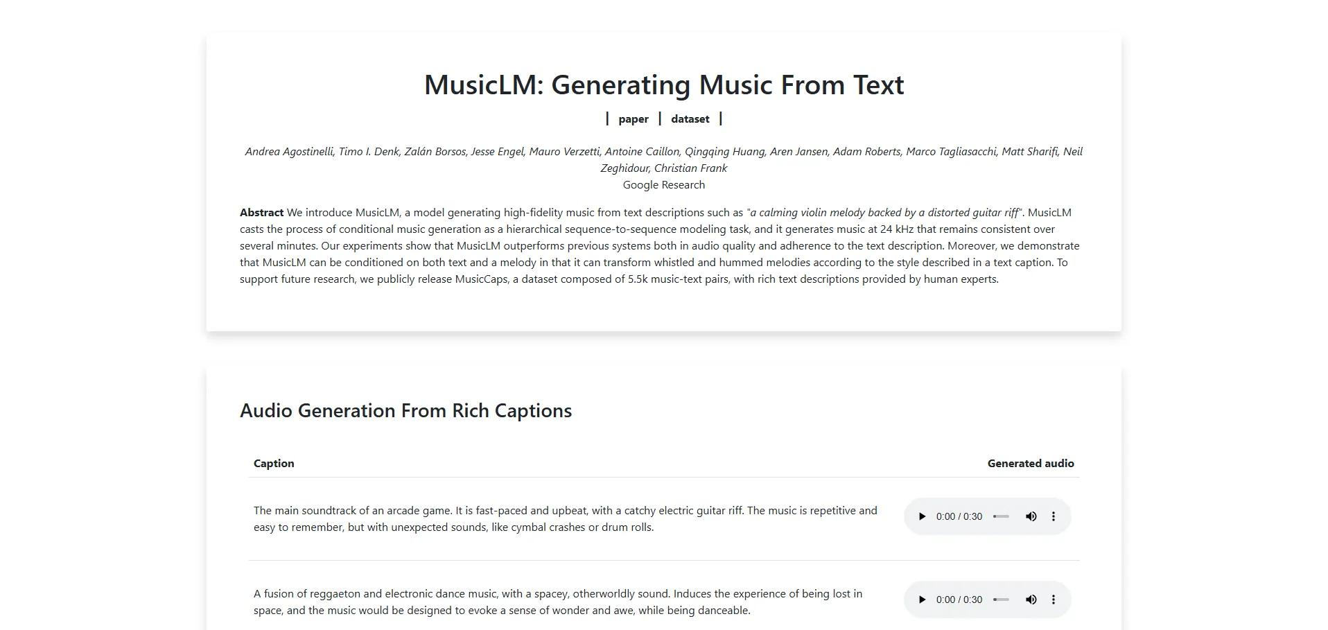This screenshot has height=630, width=1328.
Task: Open more options for reggaeton audio player
Action: (1054, 600)
